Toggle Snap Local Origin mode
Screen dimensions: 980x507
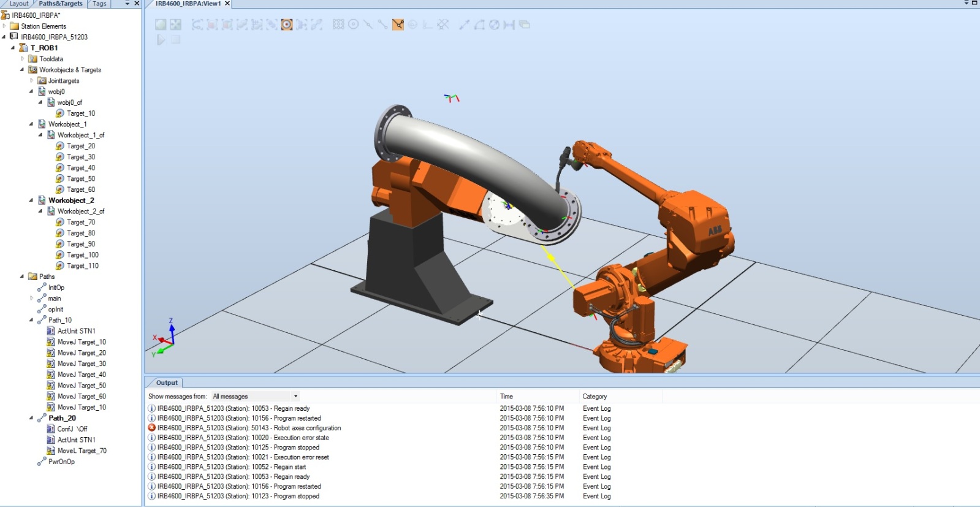[427, 25]
